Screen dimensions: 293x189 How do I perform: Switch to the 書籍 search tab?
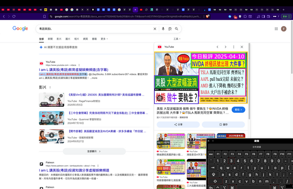pyautogui.click(x=94, y=39)
